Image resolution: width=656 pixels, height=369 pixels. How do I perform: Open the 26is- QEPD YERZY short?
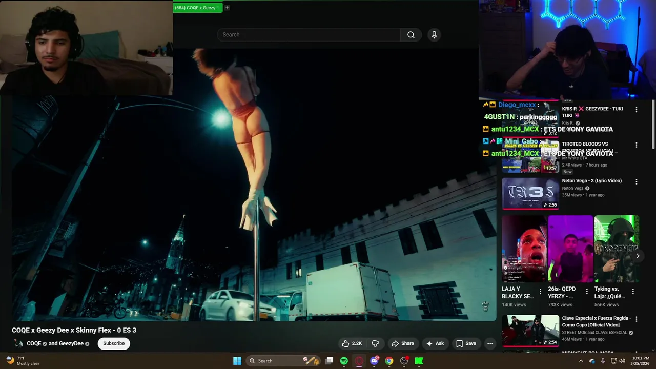pos(570,249)
